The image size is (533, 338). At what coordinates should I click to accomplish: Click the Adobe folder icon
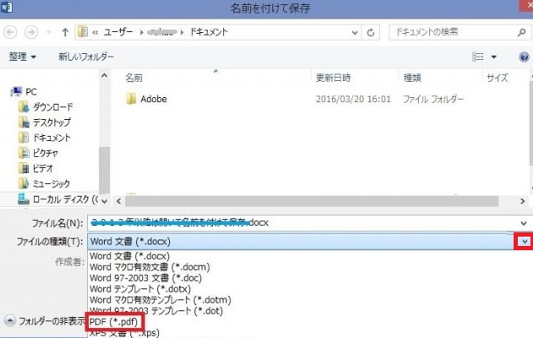(x=131, y=99)
